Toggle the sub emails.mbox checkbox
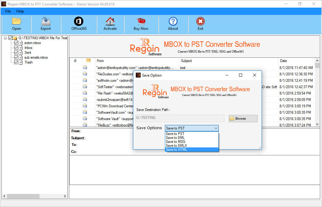322x207 pixels. [16, 57]
